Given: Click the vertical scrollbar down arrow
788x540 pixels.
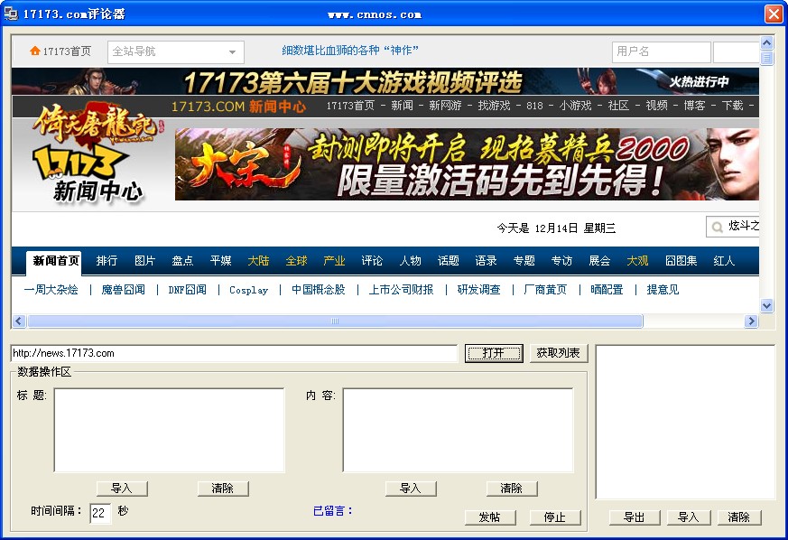Looking at the screenshot, I should coord(766,305).
